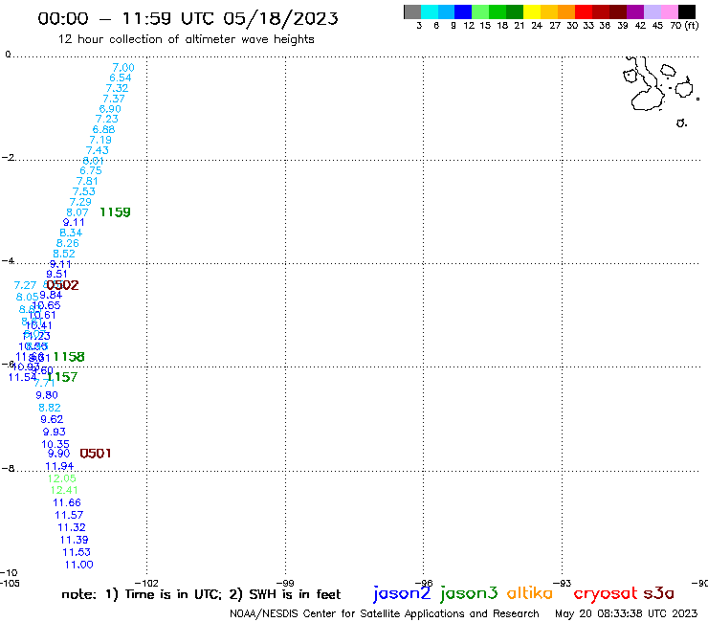Click the 11.94 wave height value
This screenshot has width=708, height=622.
pos(59,466)
